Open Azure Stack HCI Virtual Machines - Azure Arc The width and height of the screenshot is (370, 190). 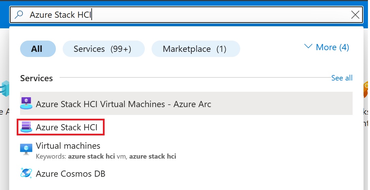186,103
